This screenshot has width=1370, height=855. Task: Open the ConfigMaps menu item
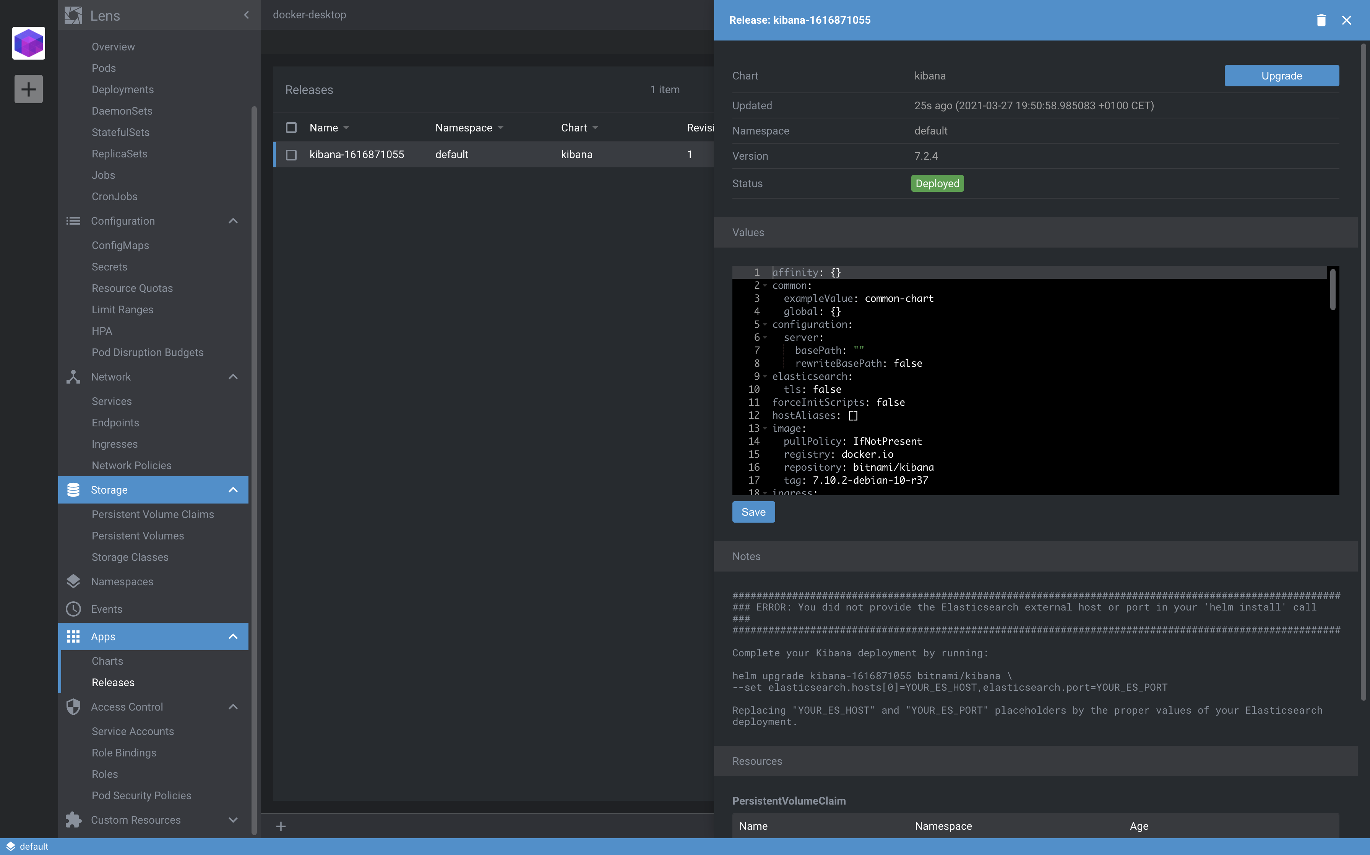point(120,245)
